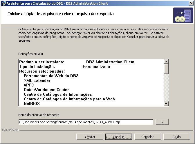Viewport: 195px width, 144px height.
Task: Click the scroll down arrow in settings list
Action: pos(166,104)
